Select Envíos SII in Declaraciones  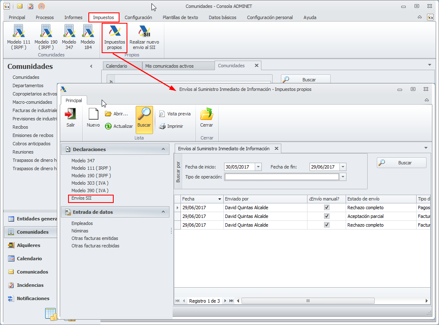[x=81, y=198]
